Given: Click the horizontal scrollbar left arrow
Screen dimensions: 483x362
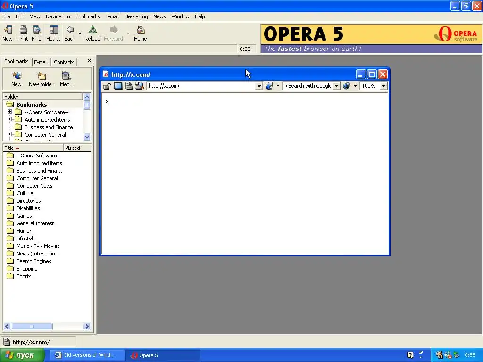Looking at the screenshot, I should 7,326.
